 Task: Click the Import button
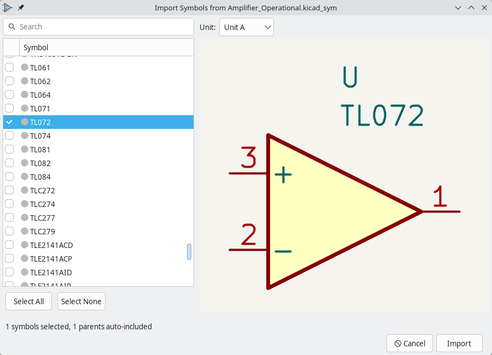459,344
